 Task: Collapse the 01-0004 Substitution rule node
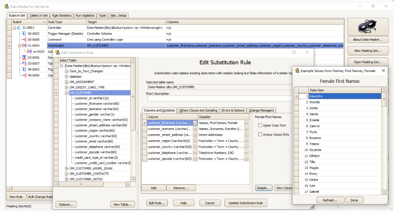pyautogui.click(x=19, y=46)
